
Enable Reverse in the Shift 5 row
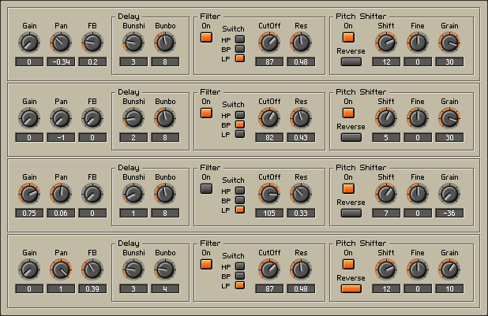click(x=351, y=138)
